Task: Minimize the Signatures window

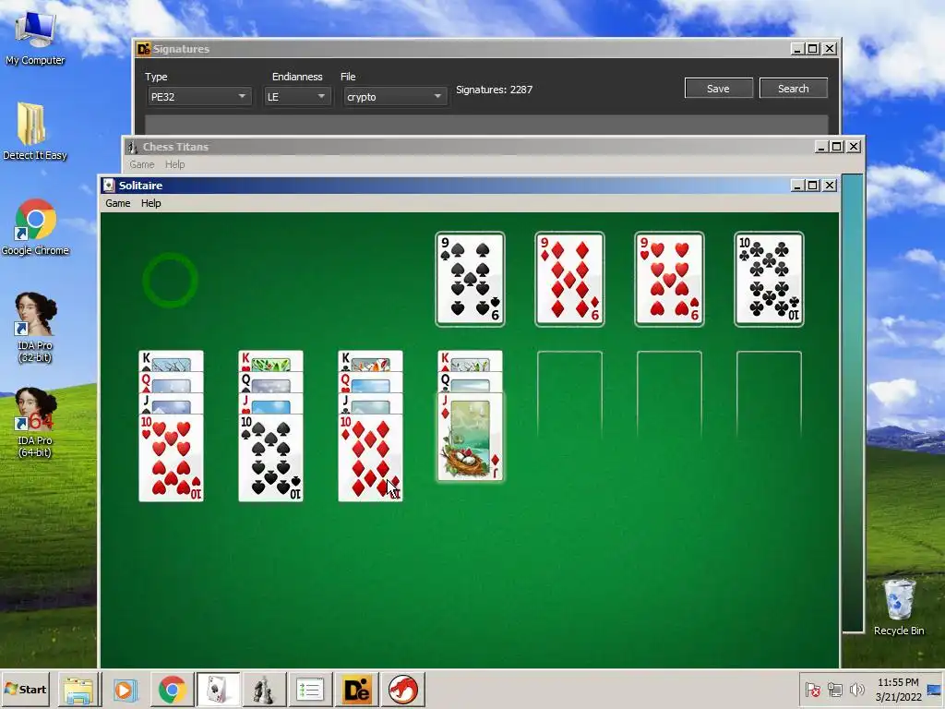Action: pyautogui.click(x=797, y=49)
